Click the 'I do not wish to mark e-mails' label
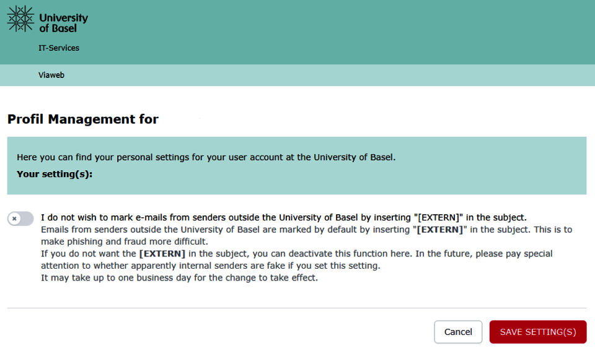This screenshot has width=595, height=356. point(284,217)
